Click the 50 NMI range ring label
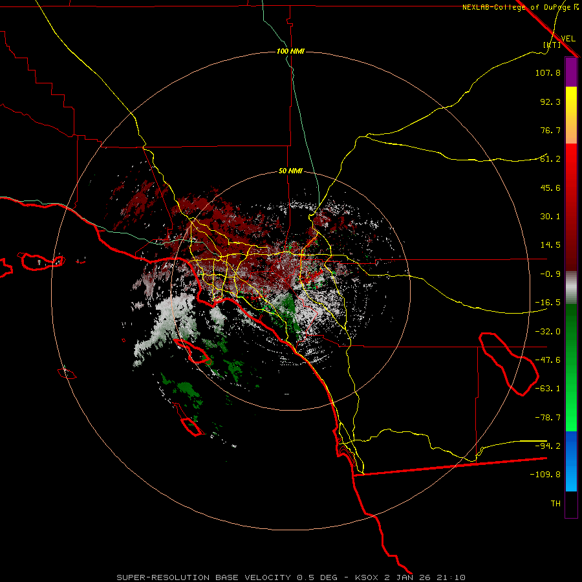 point(290,171)
